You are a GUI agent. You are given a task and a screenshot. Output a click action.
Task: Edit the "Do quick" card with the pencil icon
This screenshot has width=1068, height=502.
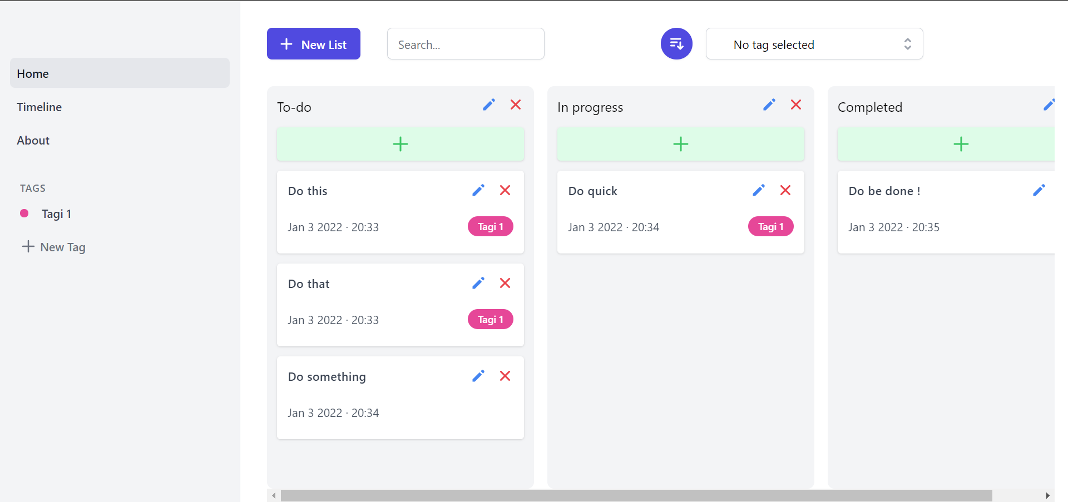point(758,190)
